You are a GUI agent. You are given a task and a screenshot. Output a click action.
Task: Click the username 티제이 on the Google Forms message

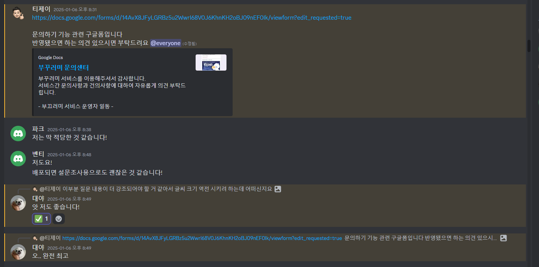pos(41,9)
